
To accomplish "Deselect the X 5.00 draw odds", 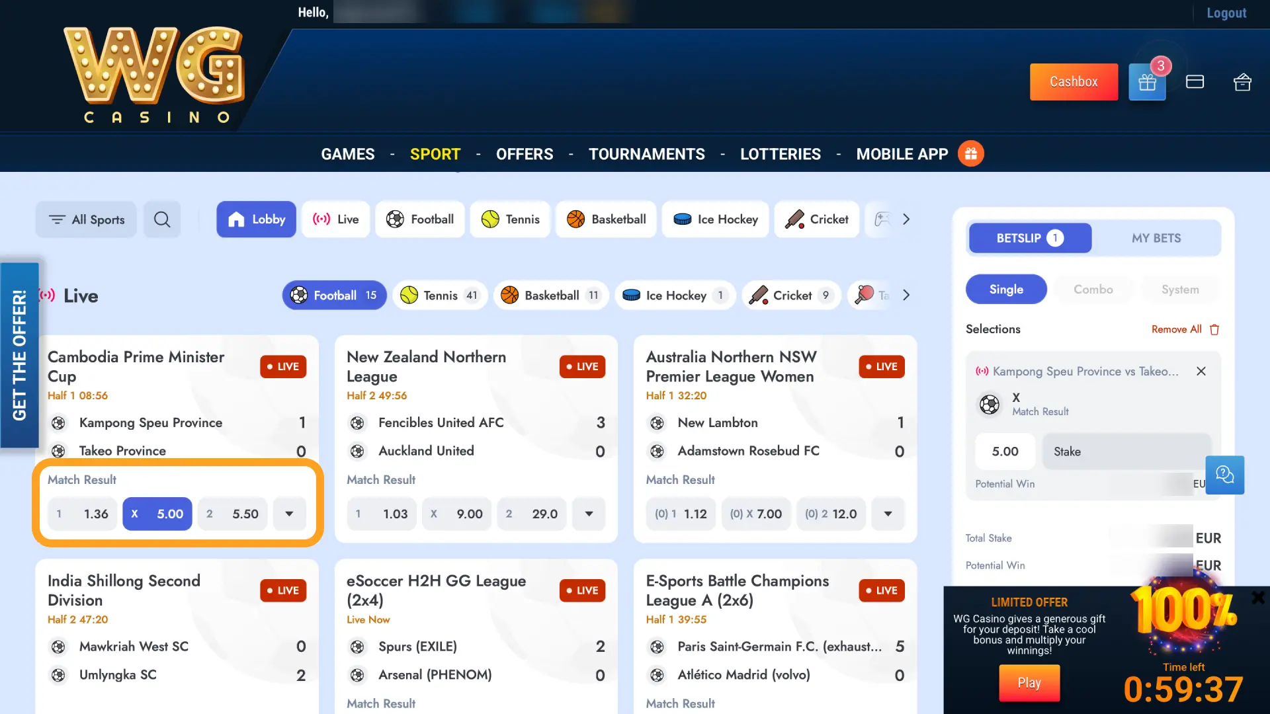I will 157,514.
